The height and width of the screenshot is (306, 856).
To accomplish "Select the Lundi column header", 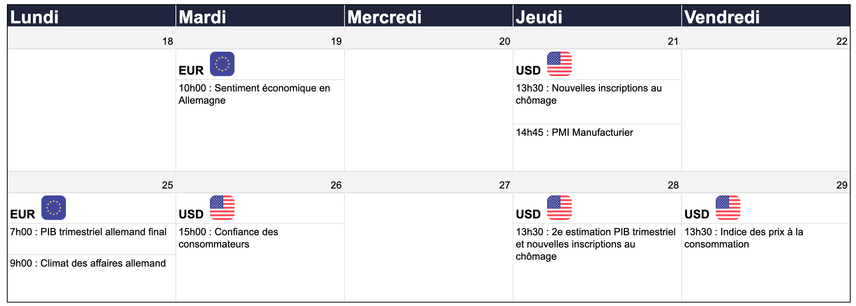I will (92, 16).
